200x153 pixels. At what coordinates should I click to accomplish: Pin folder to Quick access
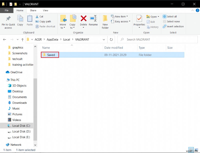[x=8, y=22]
